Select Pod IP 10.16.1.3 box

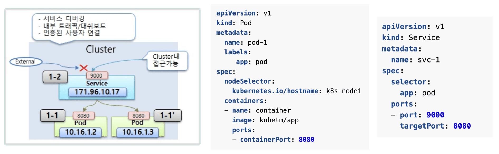(138, 132)
